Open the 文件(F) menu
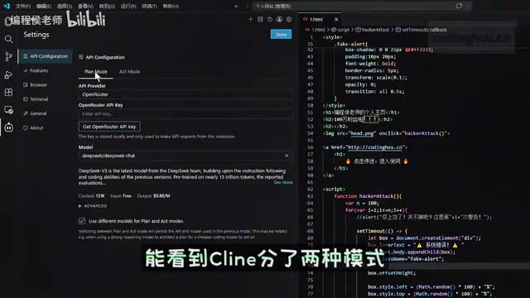Viewport: 530px width, 298px height. 23,6
